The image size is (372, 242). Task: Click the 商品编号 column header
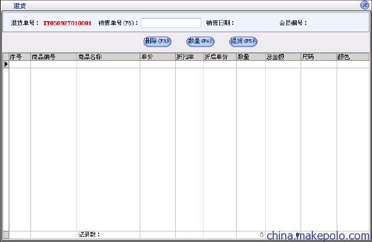54,57
